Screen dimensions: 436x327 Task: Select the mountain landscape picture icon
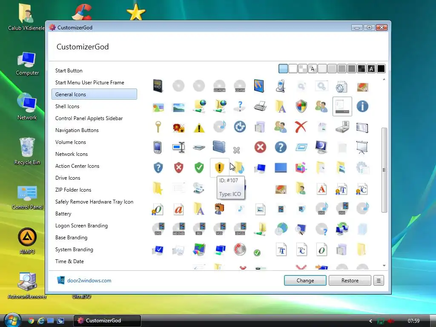click(178, 107)
